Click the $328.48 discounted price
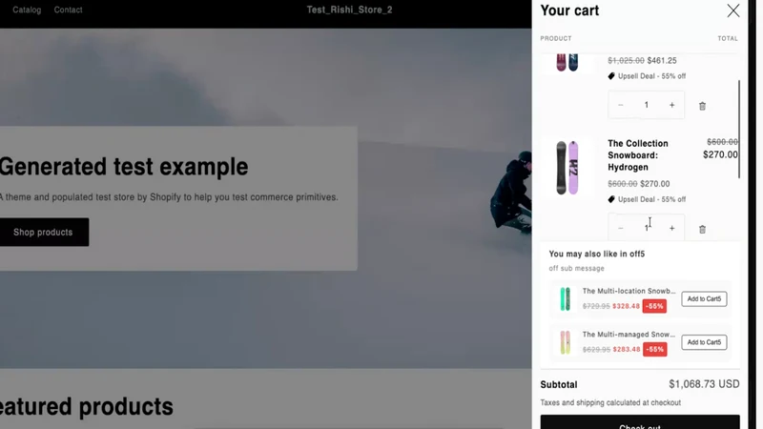This screenshot has height=429, width=763. point(627,306)
